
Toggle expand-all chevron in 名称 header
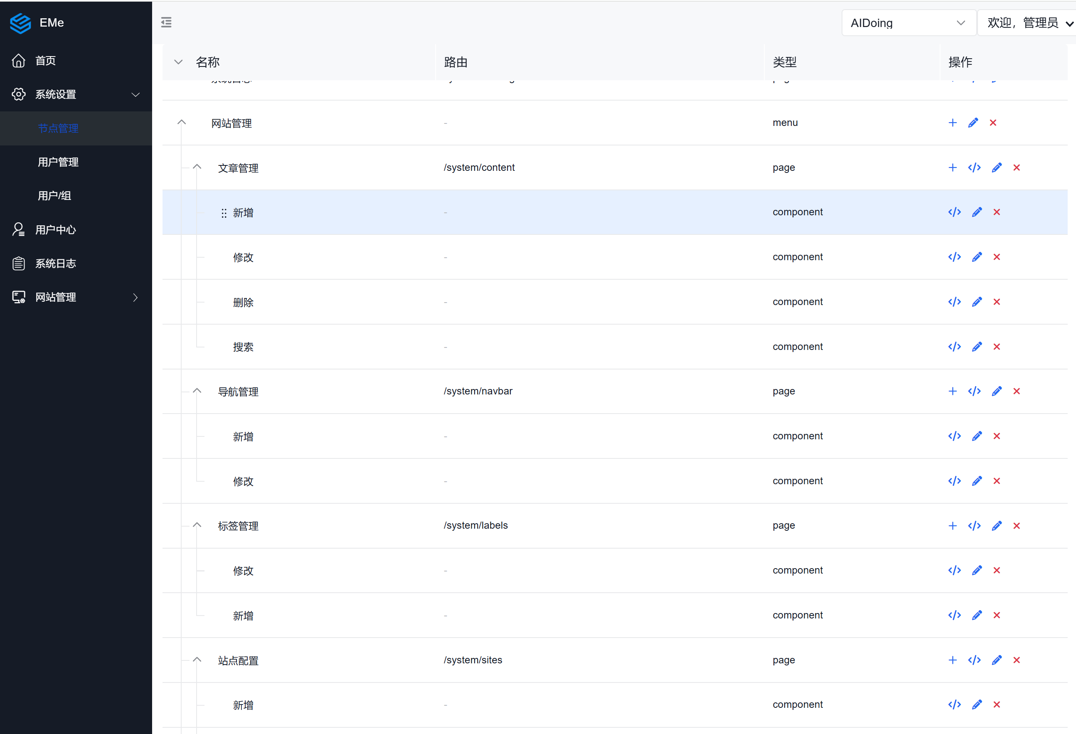(178, 62)
